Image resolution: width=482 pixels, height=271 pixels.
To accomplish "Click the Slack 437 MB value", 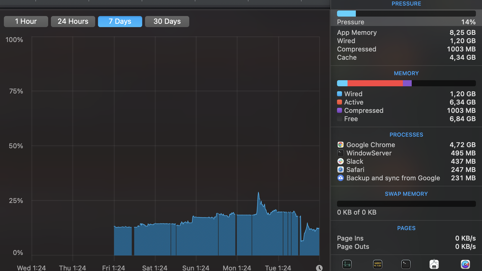I will [x=463, y=161].
